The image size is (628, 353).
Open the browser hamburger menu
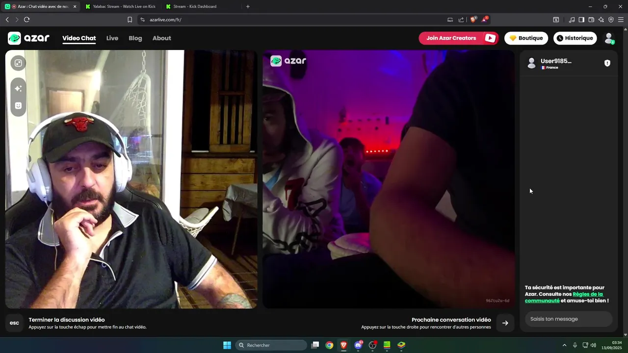coord(621,20)
